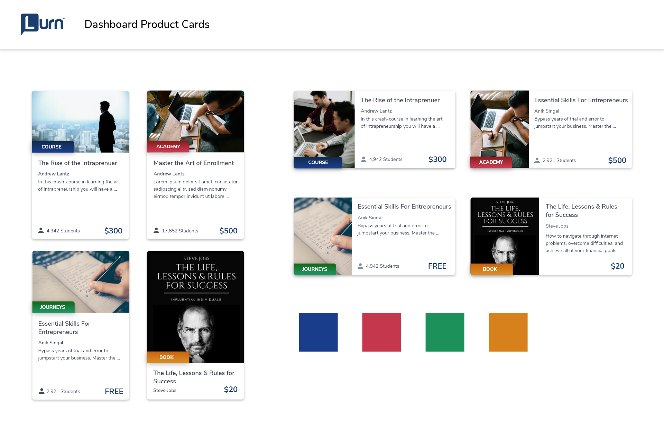Click person icon on horizontal Academy card
Viewport: 664px width, 441px height.
point(537,160)
